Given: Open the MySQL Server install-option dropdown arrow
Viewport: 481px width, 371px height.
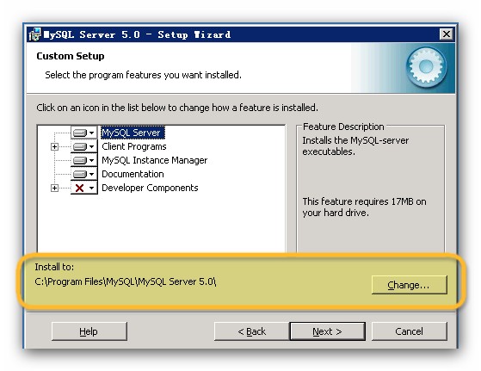Looking at the screenshot, I should click(x=92, y=133).
